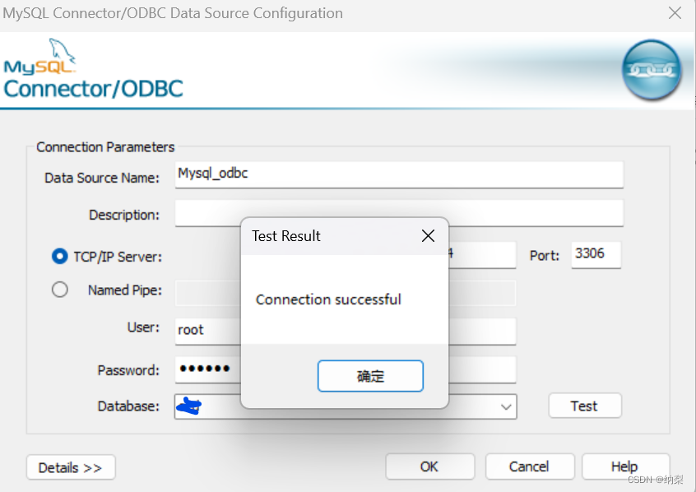Click the Test Result dialog title

pos(285,236)
